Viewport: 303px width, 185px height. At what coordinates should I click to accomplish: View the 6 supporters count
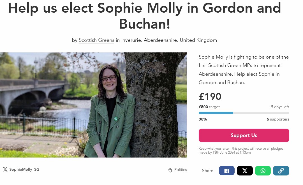pos(277,119)
